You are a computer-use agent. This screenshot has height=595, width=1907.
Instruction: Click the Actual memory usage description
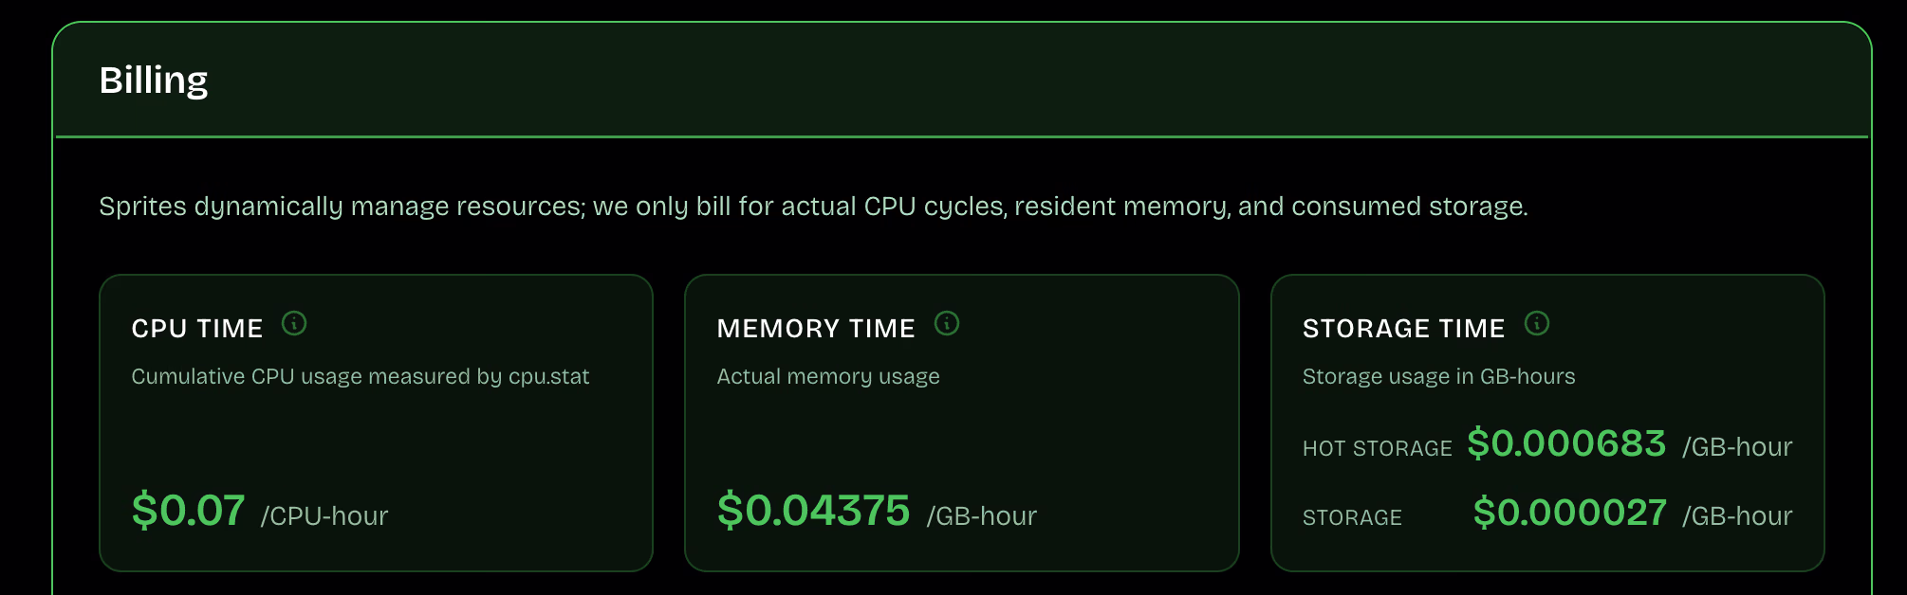point(827,376)
